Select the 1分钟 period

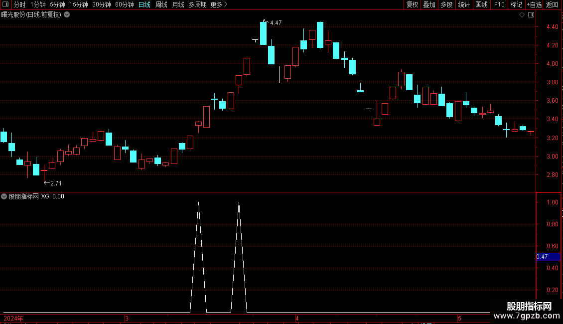pyautogui.click(x=38, y=4)
